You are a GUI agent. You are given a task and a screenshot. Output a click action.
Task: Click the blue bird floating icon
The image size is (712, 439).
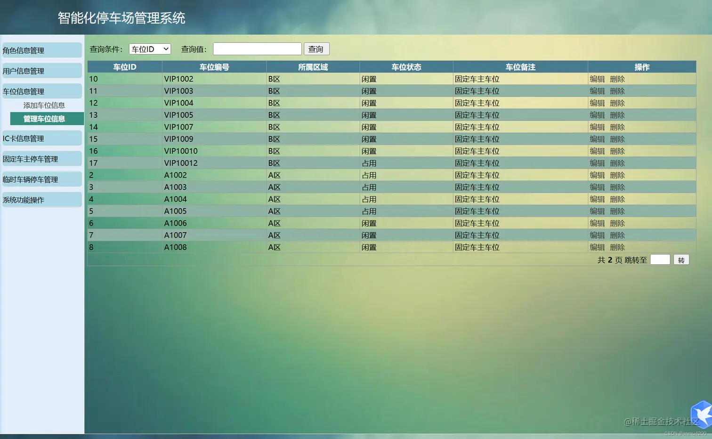coord(702,415)
